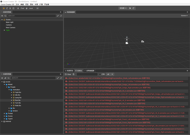Switch to the 资源预览 tab
The width and height of the screenshot is (190, 135).
[x=69, y=71]
